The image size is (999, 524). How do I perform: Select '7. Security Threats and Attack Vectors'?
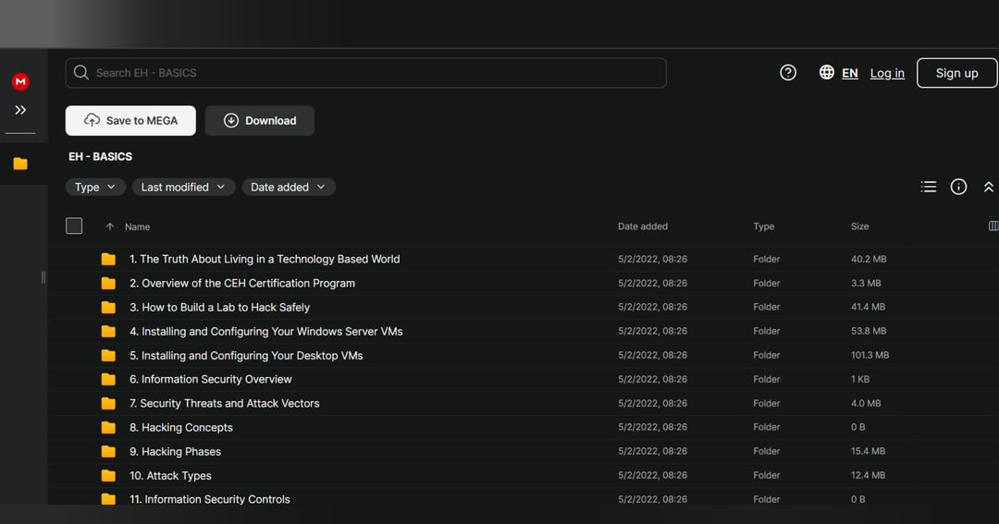pos(224,404)
